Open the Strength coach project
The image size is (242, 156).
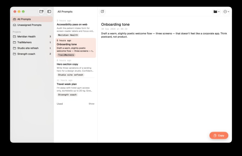pos(32,54)
